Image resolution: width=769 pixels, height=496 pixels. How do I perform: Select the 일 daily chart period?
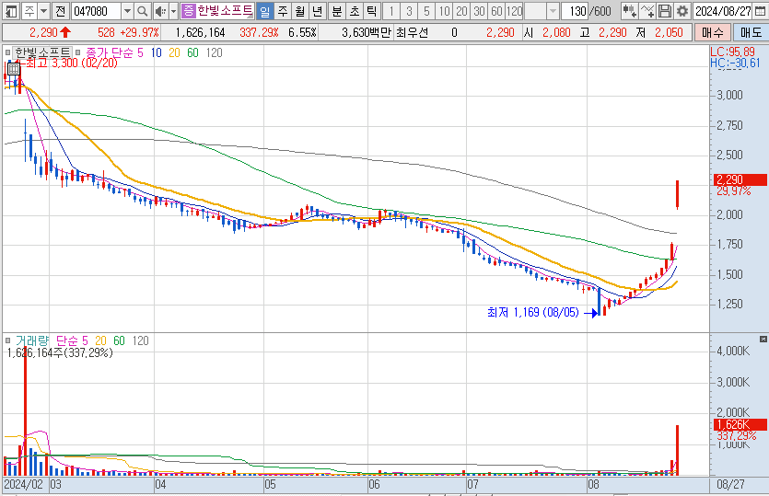[265, 11]
